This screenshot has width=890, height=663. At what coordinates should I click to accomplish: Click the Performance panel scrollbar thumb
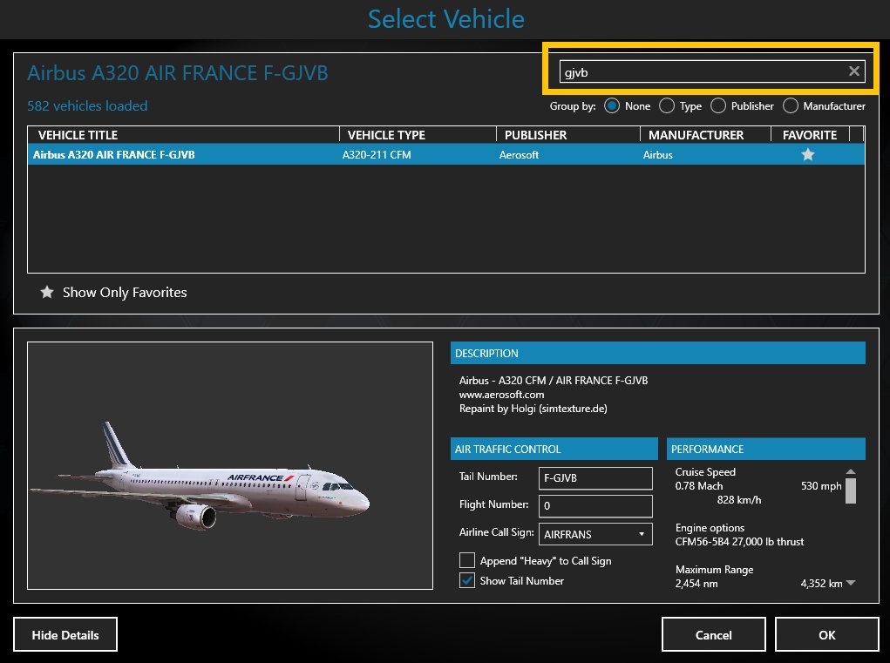tap(850, 490)
